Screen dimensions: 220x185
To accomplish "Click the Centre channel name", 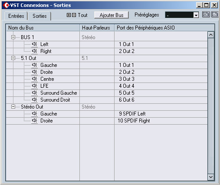I will [x=47, y=79].
